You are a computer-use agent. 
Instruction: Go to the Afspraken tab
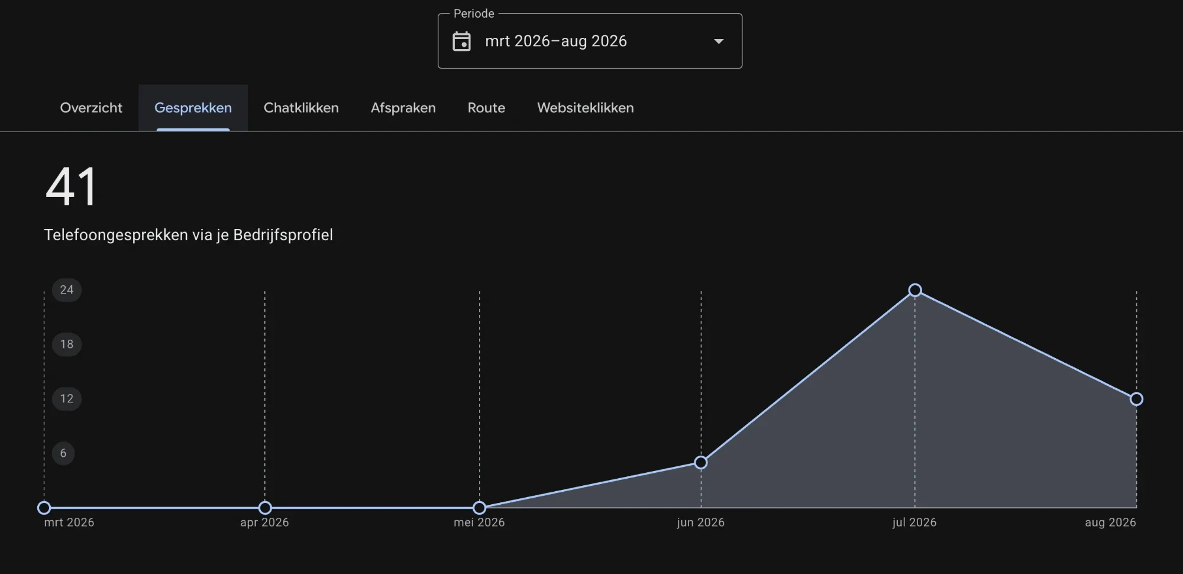[403, 108]
